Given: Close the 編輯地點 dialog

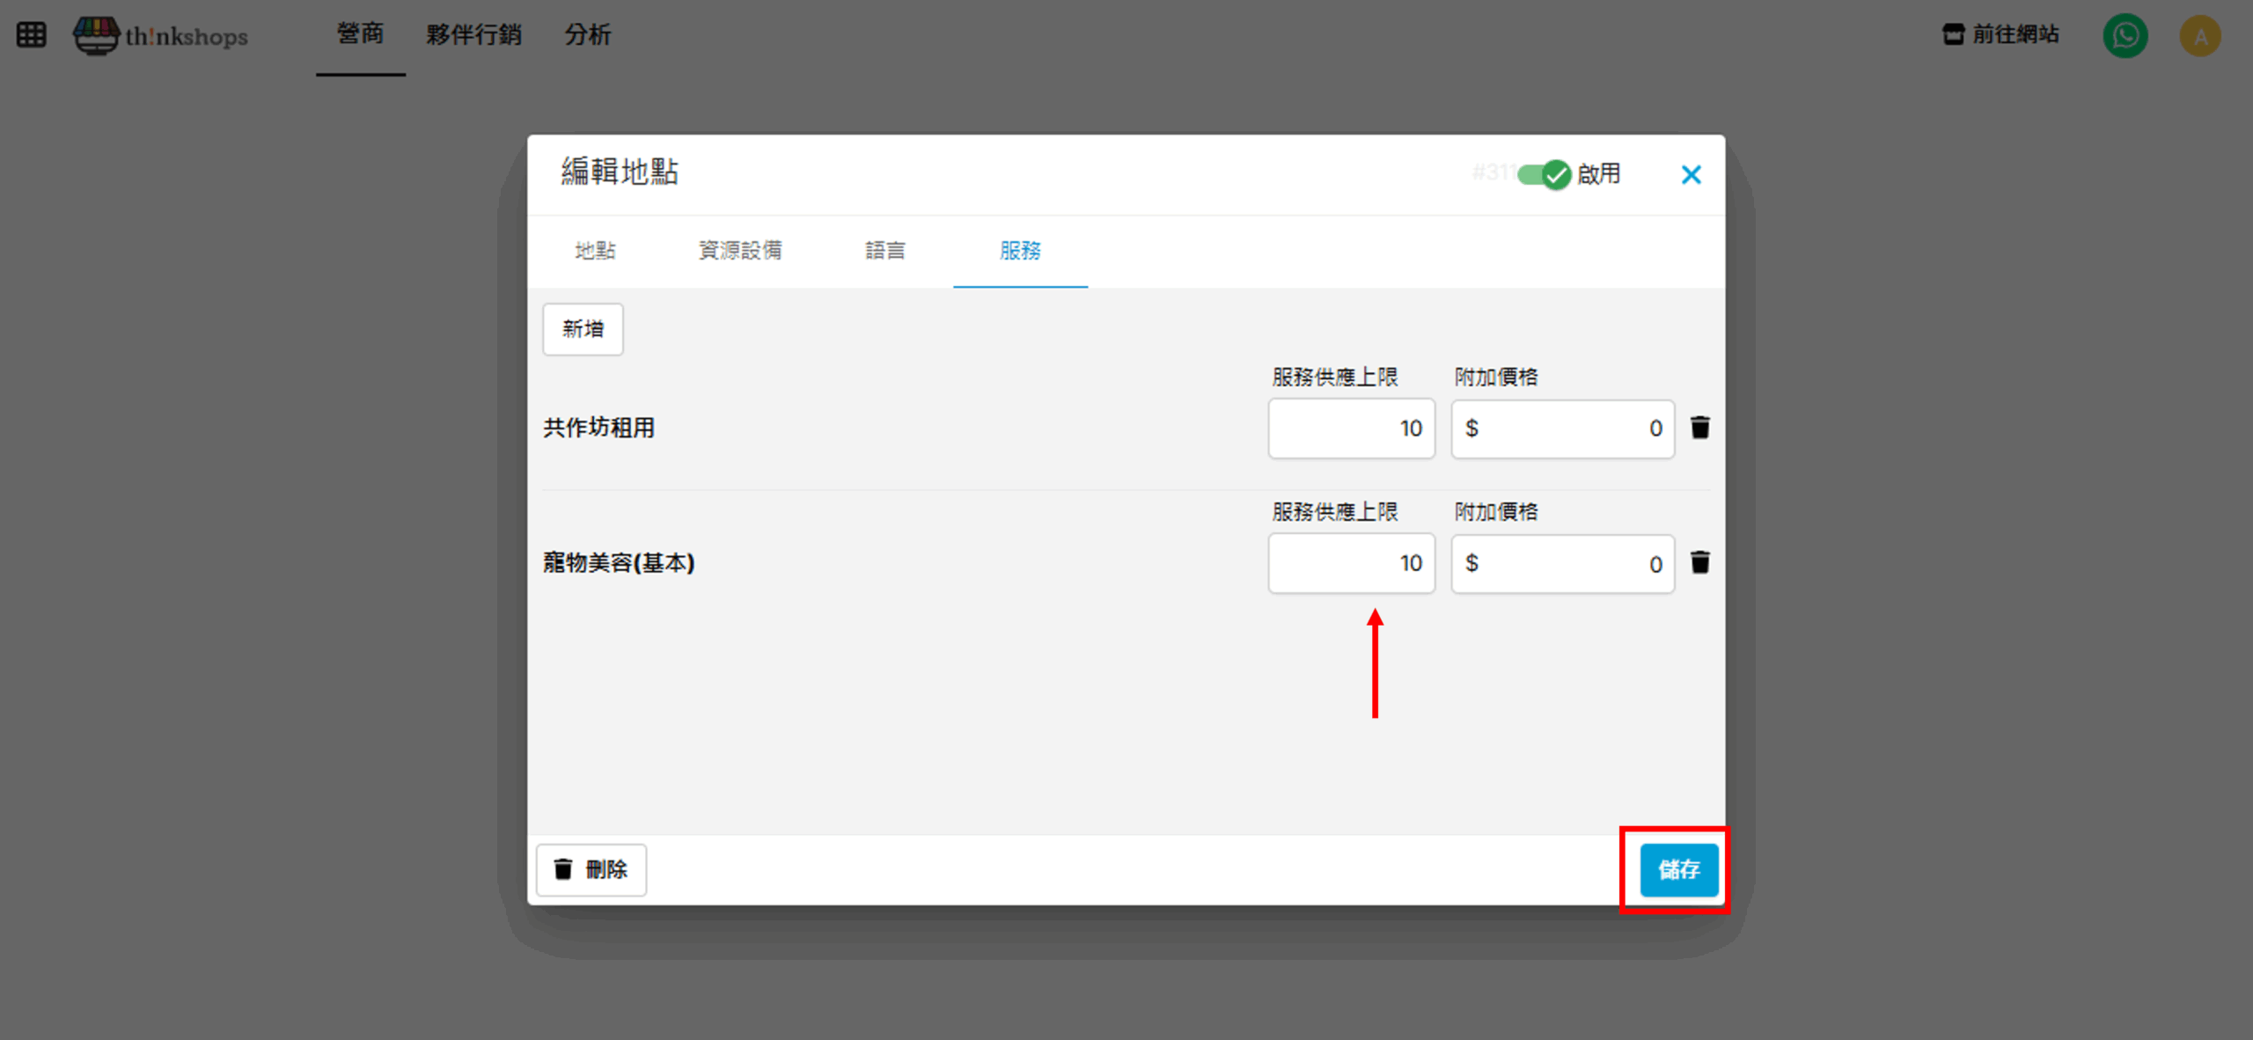Looking at the screenshot, I should click(1690, 174).
